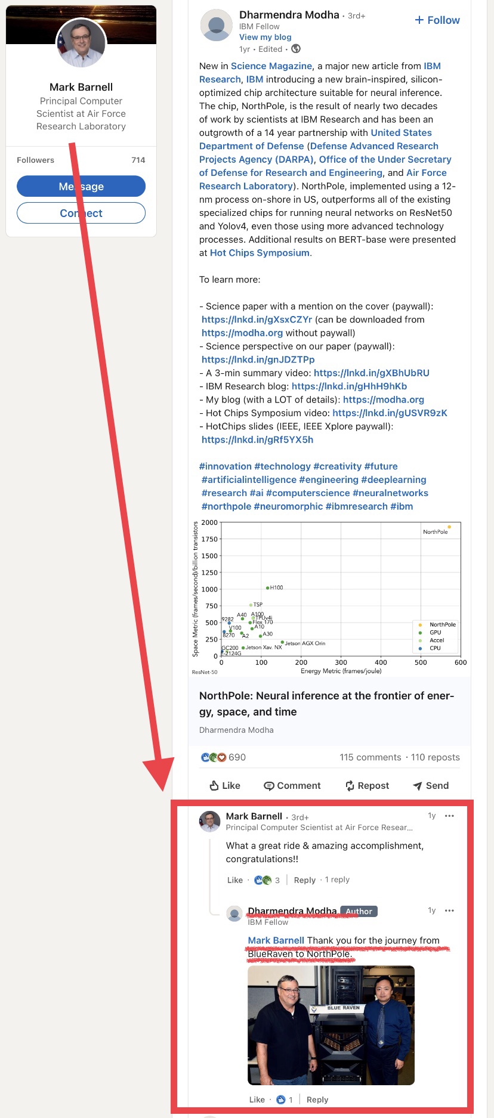Click the Repost arrows icon
Viewport: 494px width, 1118px height.
(x=350, y=786)
